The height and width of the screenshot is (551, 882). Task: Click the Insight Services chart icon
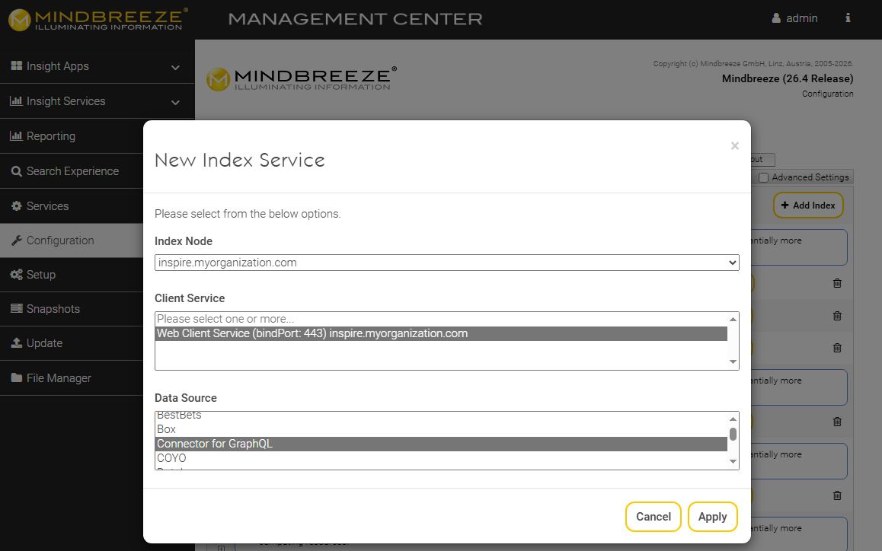tap(16, 101)
